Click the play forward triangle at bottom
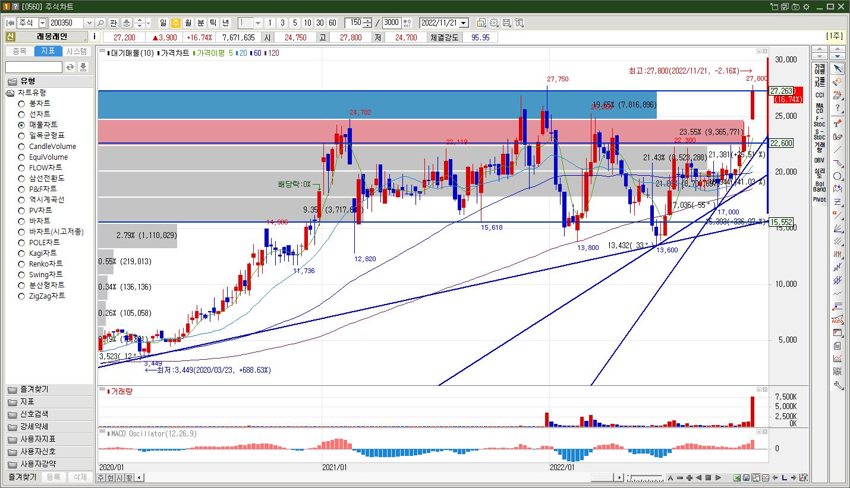The width and height of the screenshot is (850, 488). pyautogui.click(x=717, y=477)
